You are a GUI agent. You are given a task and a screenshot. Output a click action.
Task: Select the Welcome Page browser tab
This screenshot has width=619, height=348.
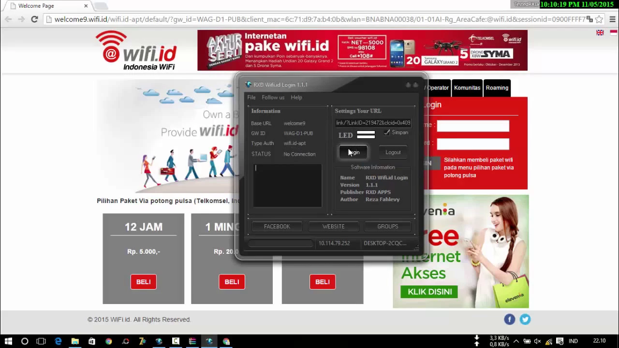tap(47, 6)
